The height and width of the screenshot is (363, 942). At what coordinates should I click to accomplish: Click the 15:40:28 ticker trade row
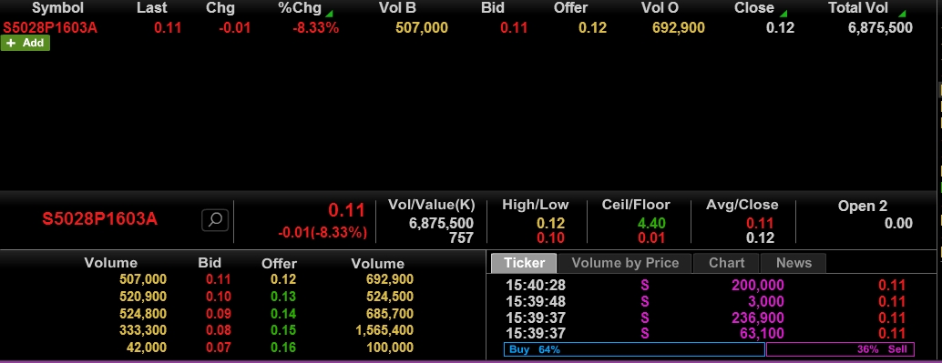pyautogui.click(x=705, y=286)
